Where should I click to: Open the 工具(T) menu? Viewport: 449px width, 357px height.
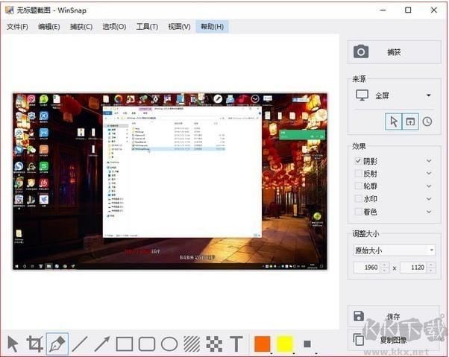point(147,27)
